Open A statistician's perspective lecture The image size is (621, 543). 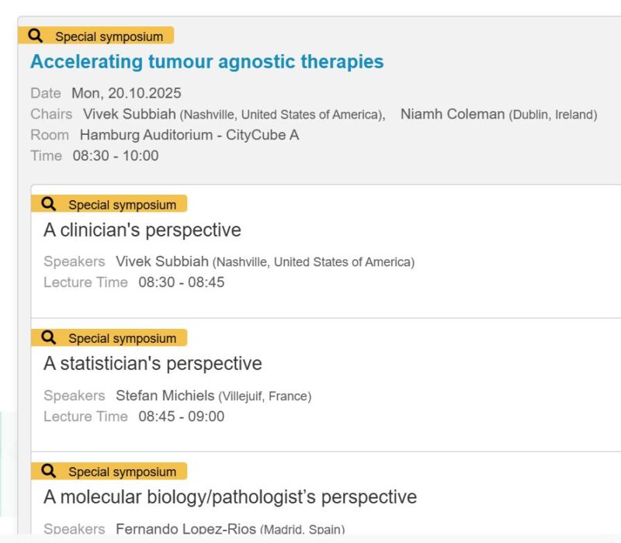(152, 364)
